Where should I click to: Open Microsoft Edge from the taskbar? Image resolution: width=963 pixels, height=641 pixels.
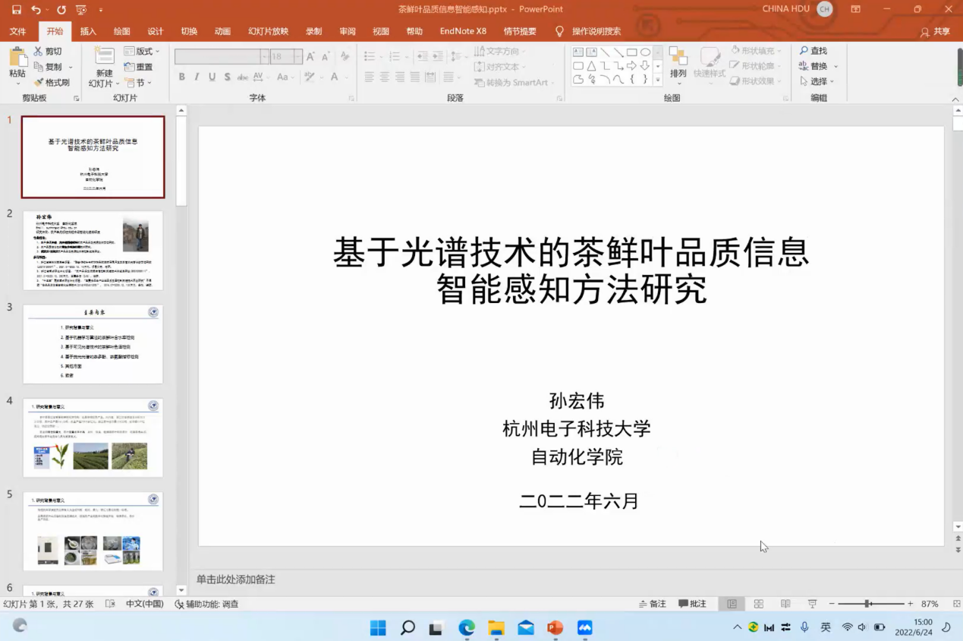pos(467,627)
